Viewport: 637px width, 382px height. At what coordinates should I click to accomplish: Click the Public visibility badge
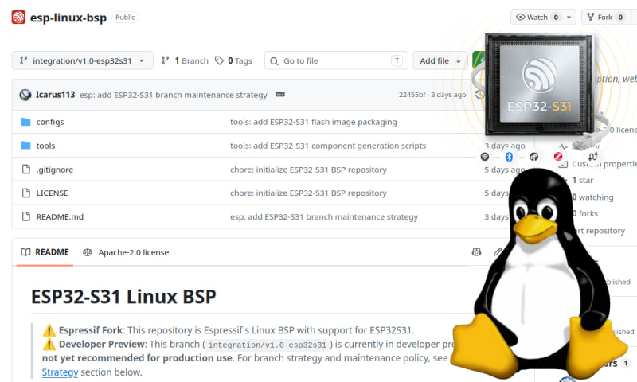[125, 17]
